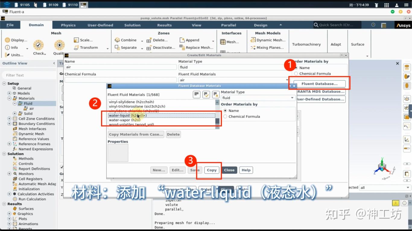Open Fluent Fluid Materials dropdown showing air
412x231 pixels.
click(234, 80)
